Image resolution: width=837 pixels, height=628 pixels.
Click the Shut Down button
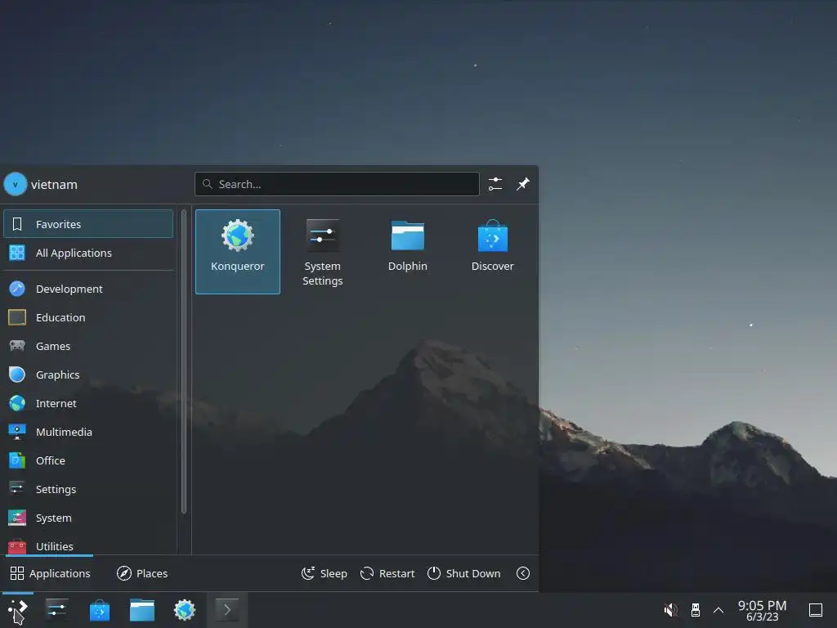pos(464,573)
